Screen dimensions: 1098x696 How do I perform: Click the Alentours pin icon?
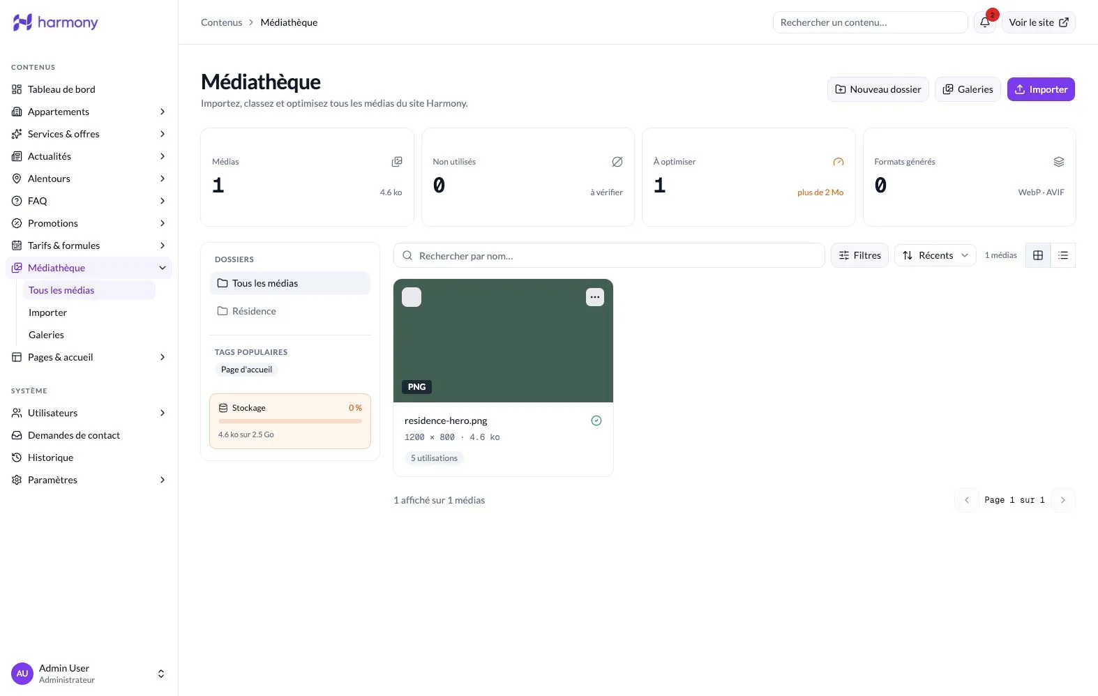17,179
